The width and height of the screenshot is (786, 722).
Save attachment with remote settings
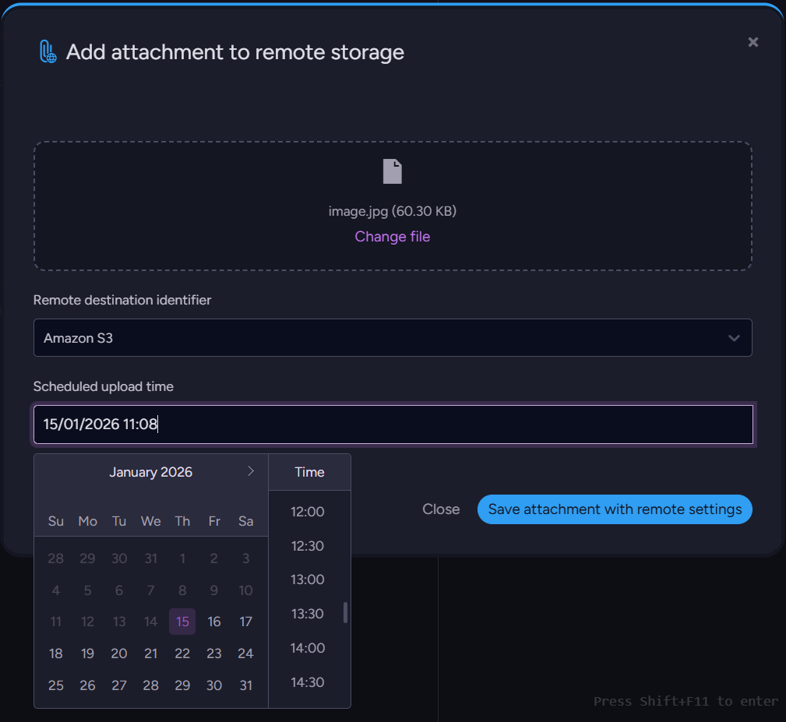click(x=615, y=509)
